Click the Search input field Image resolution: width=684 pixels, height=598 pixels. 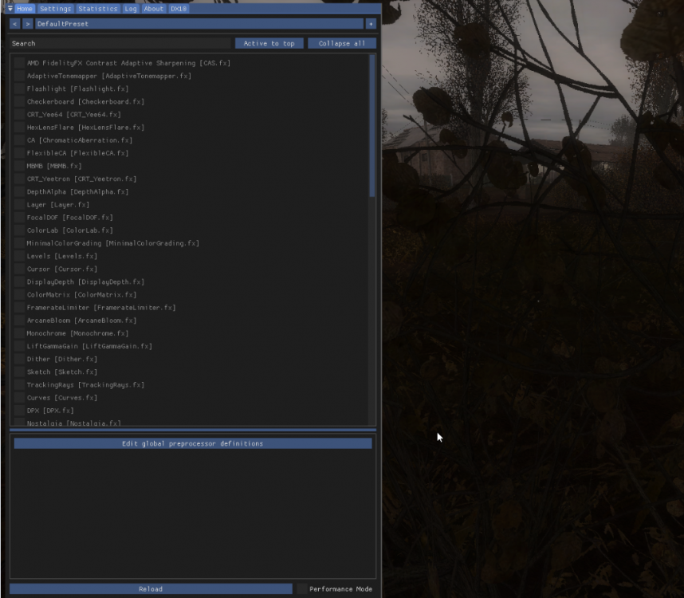point(120,43)
